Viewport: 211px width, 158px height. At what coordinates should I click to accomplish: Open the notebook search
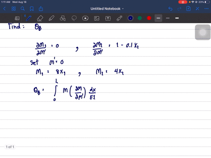pos(22,9)
